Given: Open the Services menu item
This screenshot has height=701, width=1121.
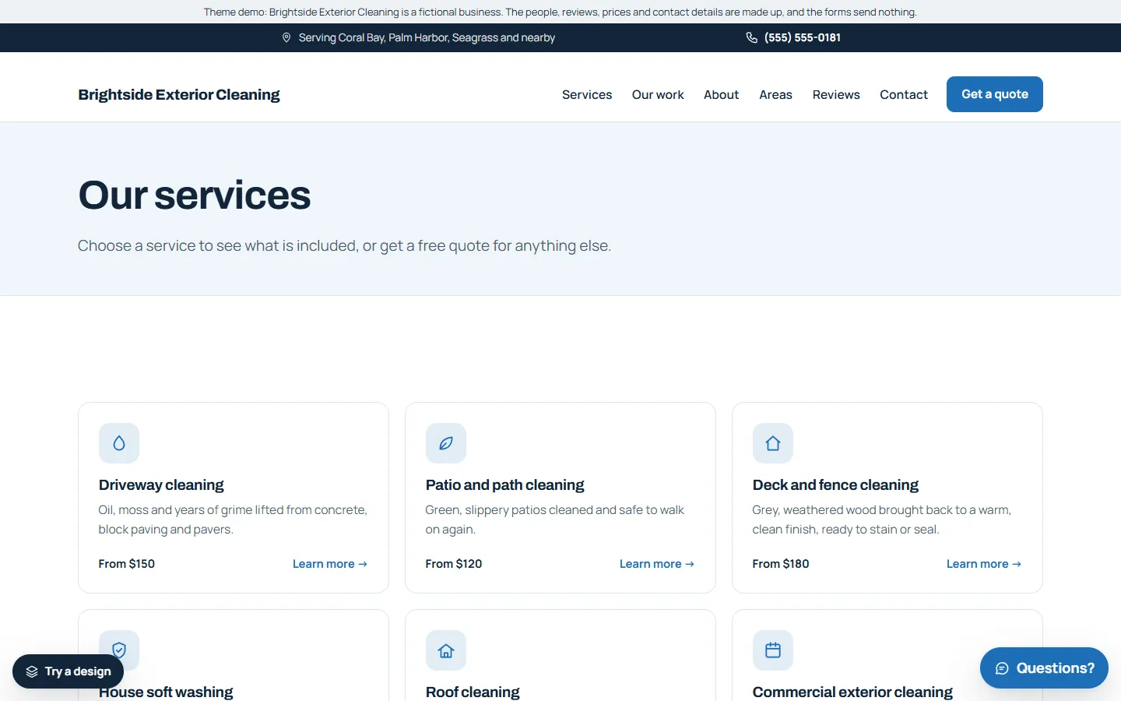Looking at the screenshot, I should [x=587, y=94].
